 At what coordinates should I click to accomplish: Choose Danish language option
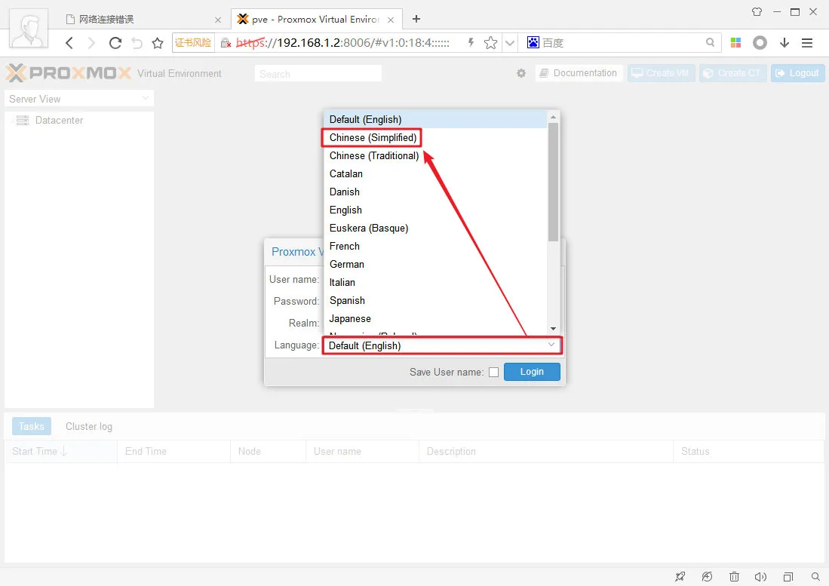435,192
